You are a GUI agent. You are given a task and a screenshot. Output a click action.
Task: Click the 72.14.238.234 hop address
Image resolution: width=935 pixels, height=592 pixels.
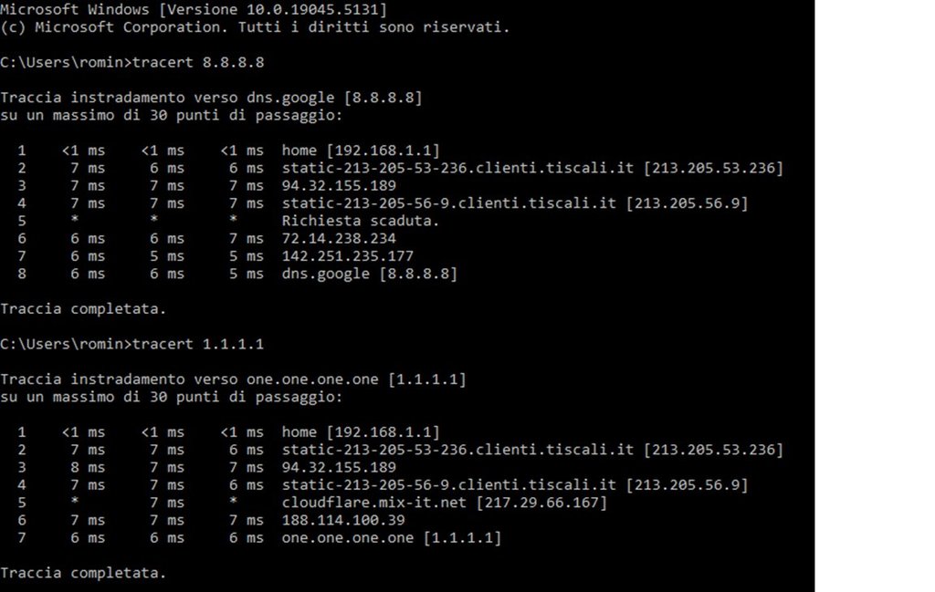(339, 239)
